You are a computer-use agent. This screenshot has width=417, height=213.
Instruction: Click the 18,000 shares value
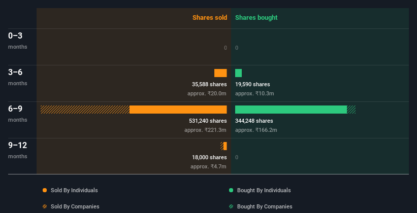(x=209, y=157)
